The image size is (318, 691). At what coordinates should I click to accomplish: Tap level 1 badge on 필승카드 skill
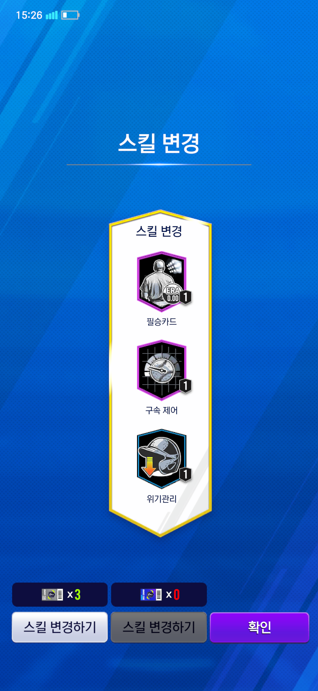[186, 297]
